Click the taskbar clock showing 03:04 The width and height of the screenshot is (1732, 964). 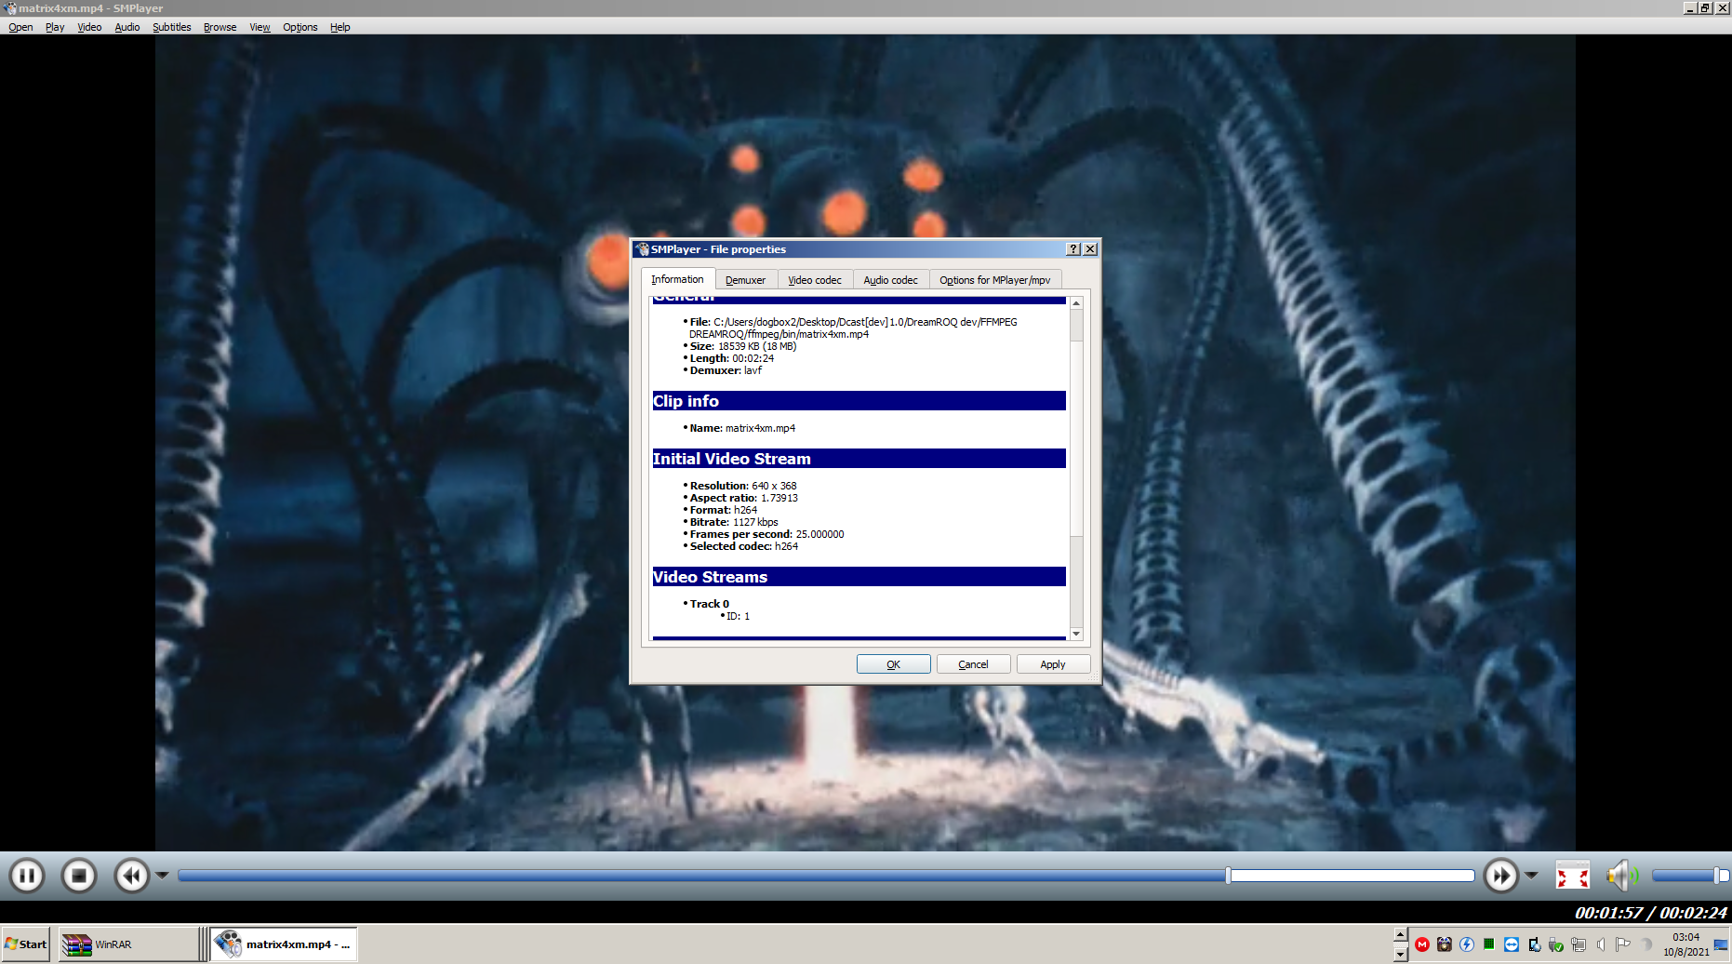click(1685, 944)
